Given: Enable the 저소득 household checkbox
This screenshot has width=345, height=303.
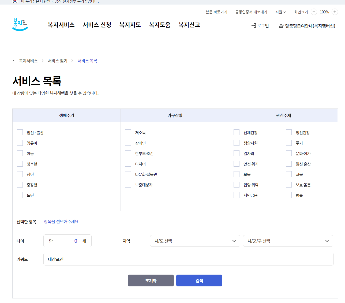Looking at the screenshot, I should click(x=128, y=132).
